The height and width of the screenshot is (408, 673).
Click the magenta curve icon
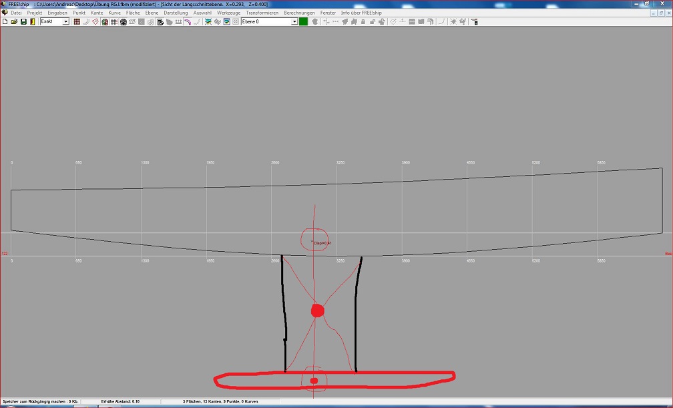[x=188, y=21]
